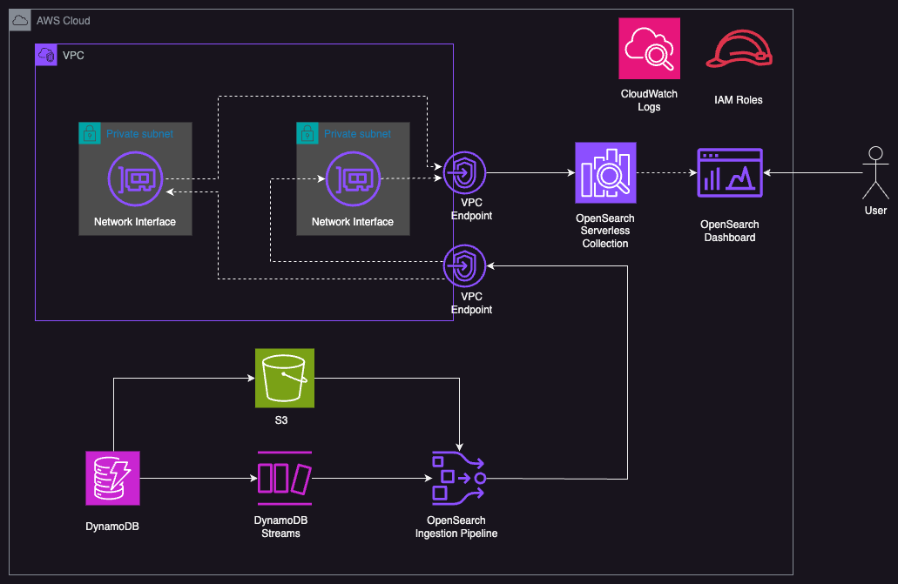
Task: Select the pink DynamoDB icon
Action: [x=111, y=478]
